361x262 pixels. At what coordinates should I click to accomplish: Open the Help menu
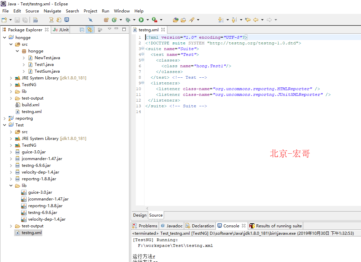pyautogui.click(x=139, y=11)
